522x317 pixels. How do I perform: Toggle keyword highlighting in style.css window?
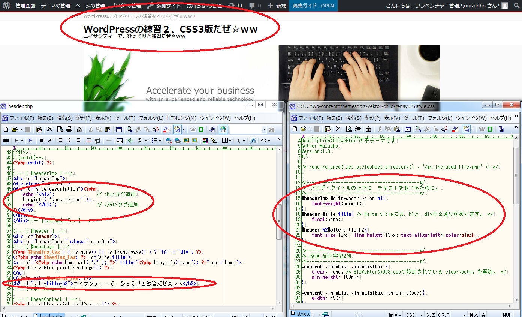pos(467,129)
